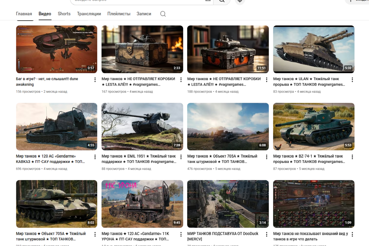Play the 5:53 BZ-74-1 thumbnail
The width and height of the screenshot is (369, 246).
point(314,126)
